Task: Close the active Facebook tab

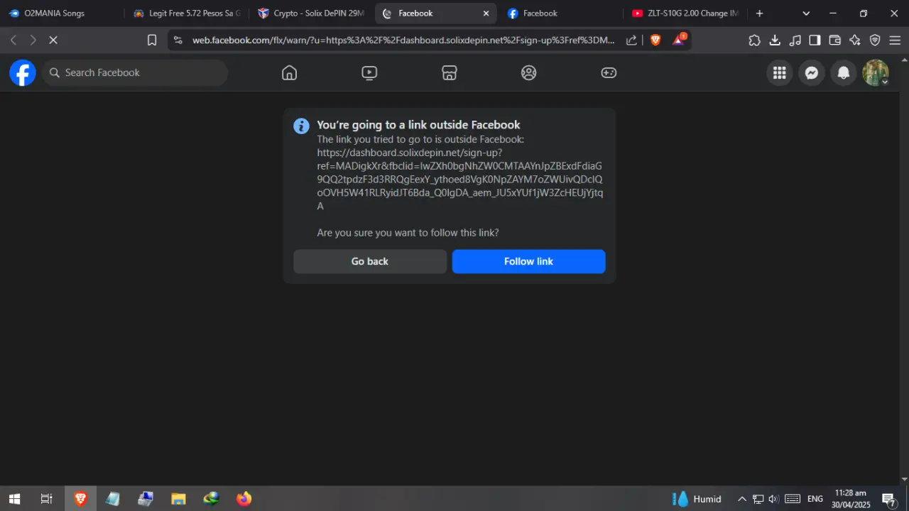Action: click(486, 13)
